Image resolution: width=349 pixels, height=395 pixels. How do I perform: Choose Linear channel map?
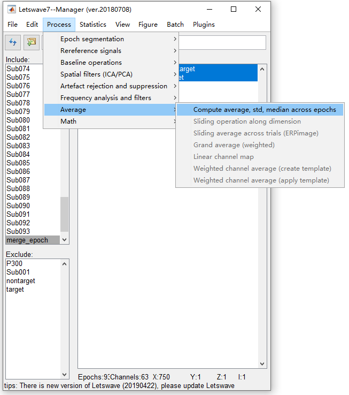pyautogui.click(x=260, y=157)
